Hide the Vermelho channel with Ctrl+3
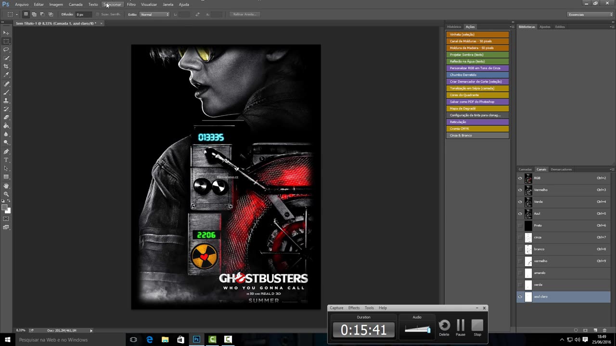The height and width of the screenshot is (346, 616). click(520, 190)
